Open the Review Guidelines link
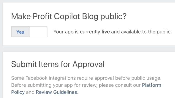The image size is (175, 98). [x=56, y=92]
